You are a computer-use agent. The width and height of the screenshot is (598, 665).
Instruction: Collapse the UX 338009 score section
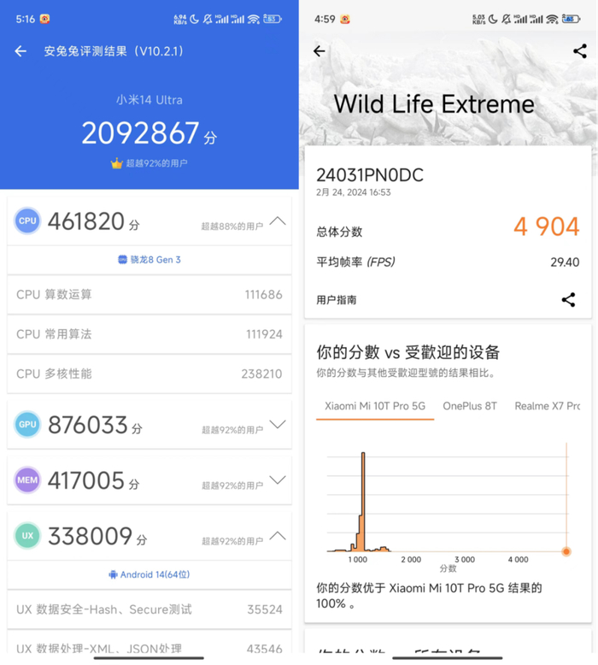278,536
